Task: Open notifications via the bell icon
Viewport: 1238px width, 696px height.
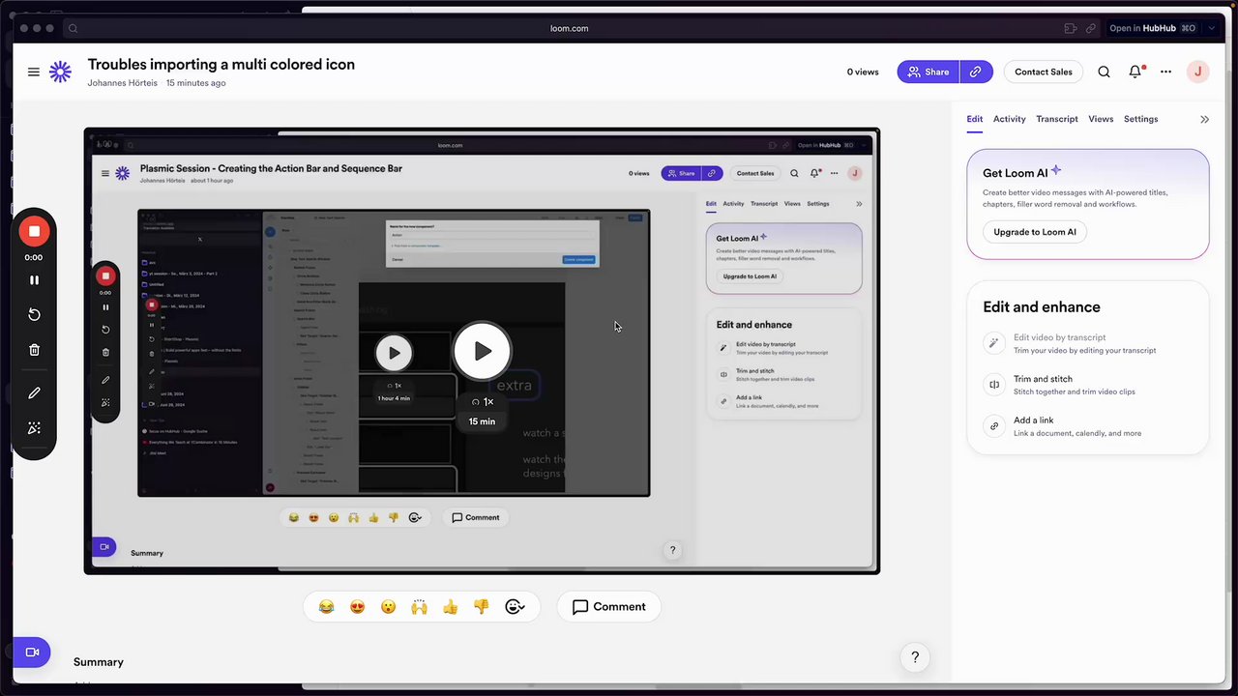Action: [1135, 72]
